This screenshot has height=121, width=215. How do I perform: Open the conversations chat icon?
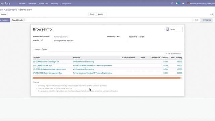point(177,3)
